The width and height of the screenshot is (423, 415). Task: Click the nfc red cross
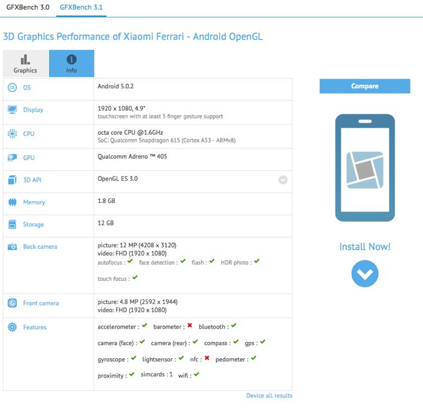click(207, 358)
